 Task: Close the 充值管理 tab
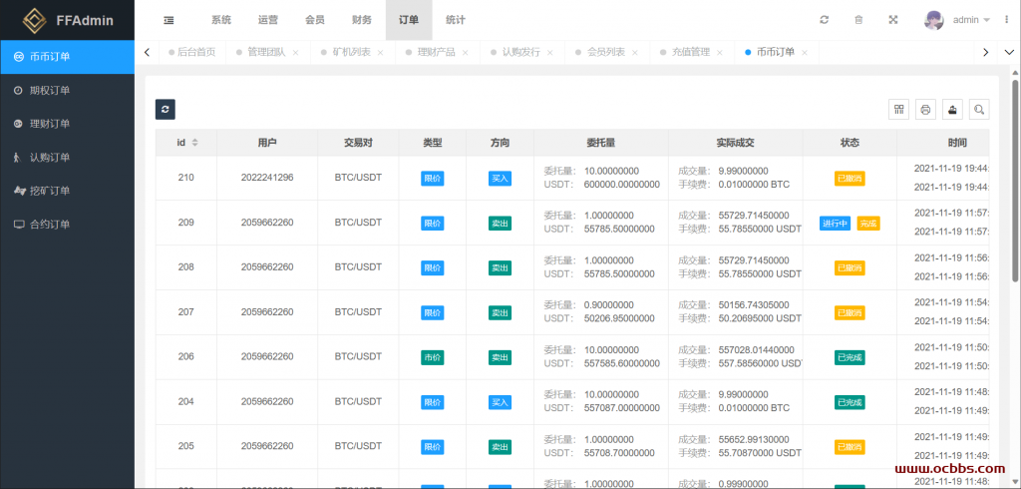click(x=720, y=53)
